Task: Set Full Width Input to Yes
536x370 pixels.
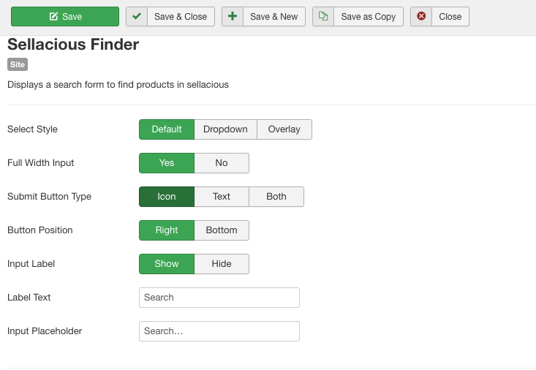Action: pos(167,163)
